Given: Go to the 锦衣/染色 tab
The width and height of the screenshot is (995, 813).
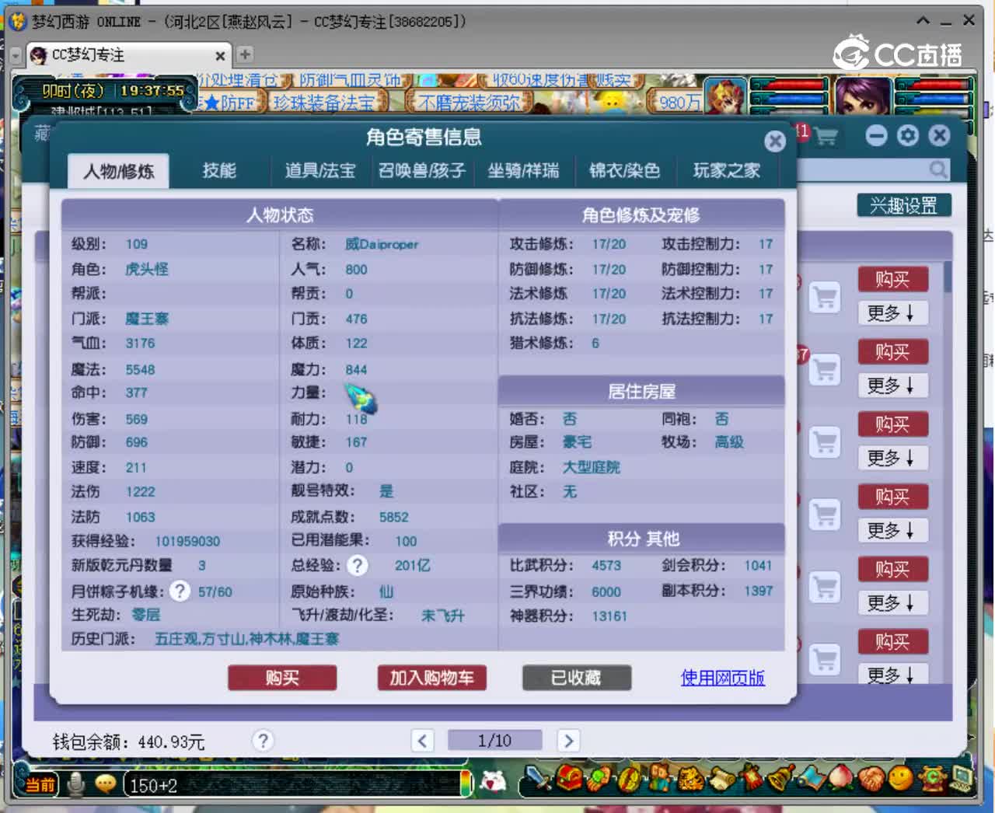Looking at the screenshot, I should pos(624,170).
